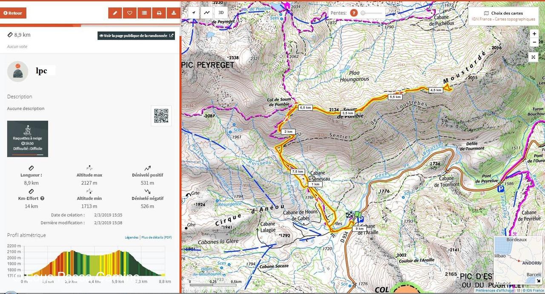This screenshot has width=545, height=294.
Task: Download the track with download icon
Action: (x=174, y=13)
